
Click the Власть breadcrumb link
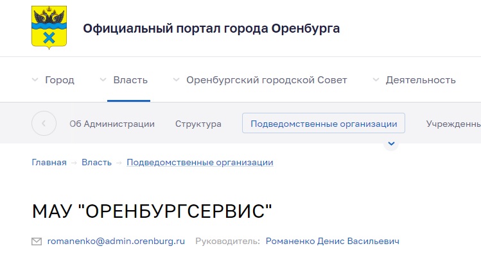[x=96, y=162]
